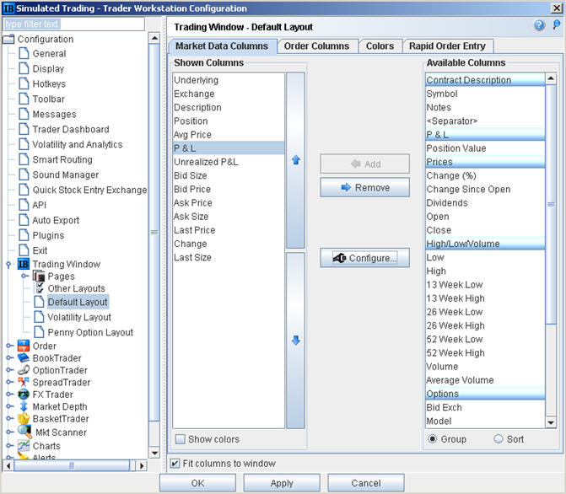Click Available Columns scrollbar down arrow
The width and height of the screenshot is (566, 494).
point(551,422)
